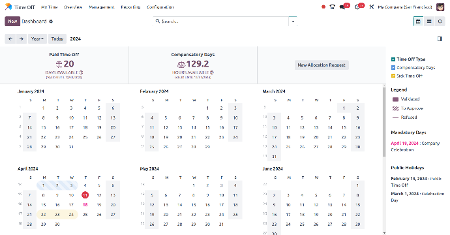The image size is (450, 235).
Task: Click the Dashboard breadcrumb title
Action: pos(34,22)
